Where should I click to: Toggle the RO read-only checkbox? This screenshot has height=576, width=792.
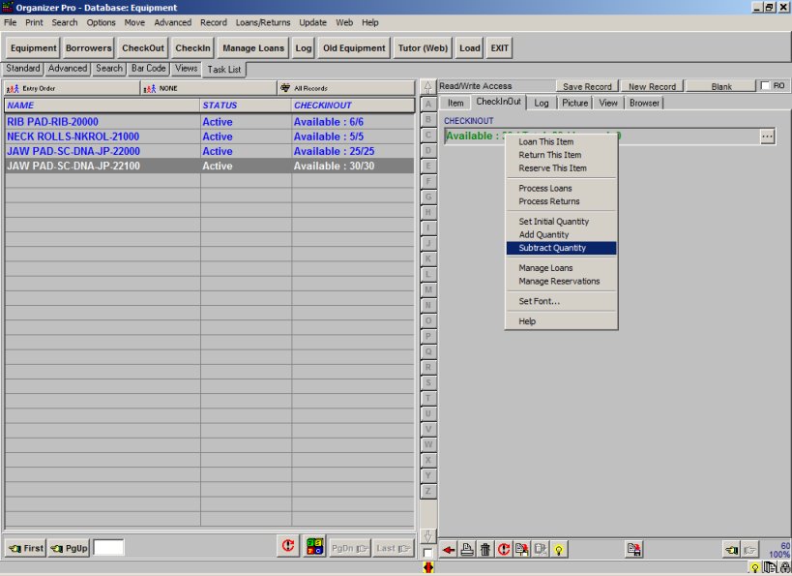pos(766,86)
